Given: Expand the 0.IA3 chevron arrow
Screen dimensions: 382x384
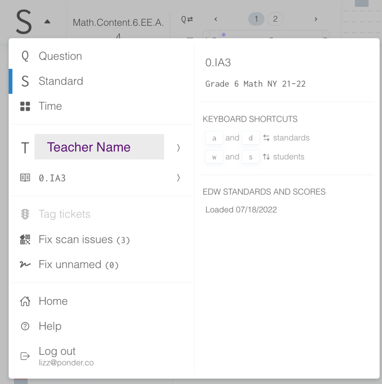Looking at the screenshot, I should pos(178,178).
